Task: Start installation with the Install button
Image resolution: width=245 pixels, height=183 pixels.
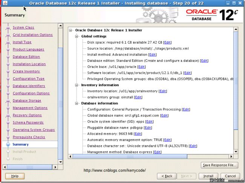Action: (x=208, y=176)
